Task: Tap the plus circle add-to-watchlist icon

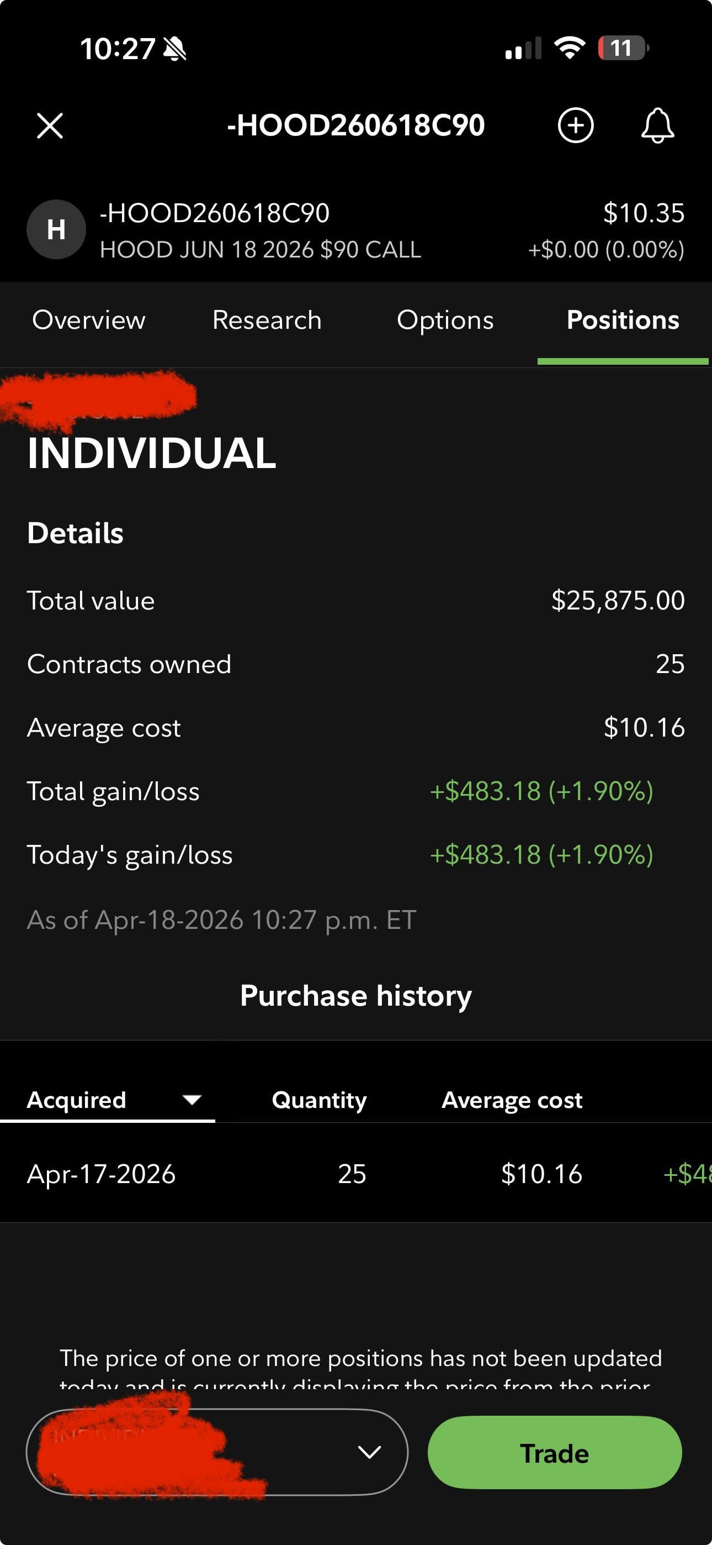Action: [575, 125]
